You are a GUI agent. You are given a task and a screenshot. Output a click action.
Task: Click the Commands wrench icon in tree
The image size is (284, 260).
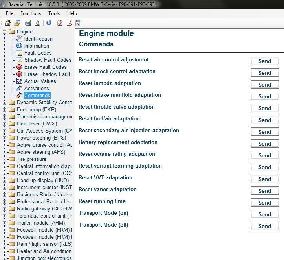19,95
